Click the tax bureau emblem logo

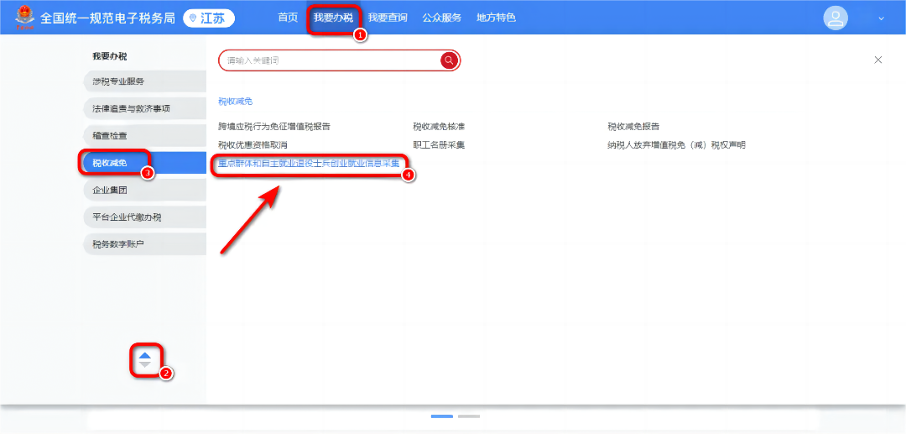click(25, 18)
